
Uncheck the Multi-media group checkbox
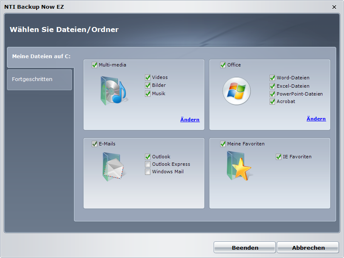[95, 65]
